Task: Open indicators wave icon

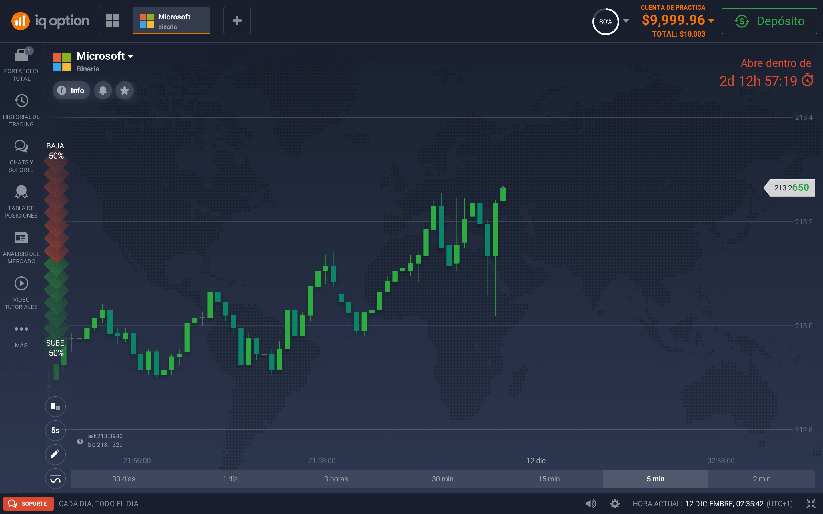Action: click(x=55, y=479)
